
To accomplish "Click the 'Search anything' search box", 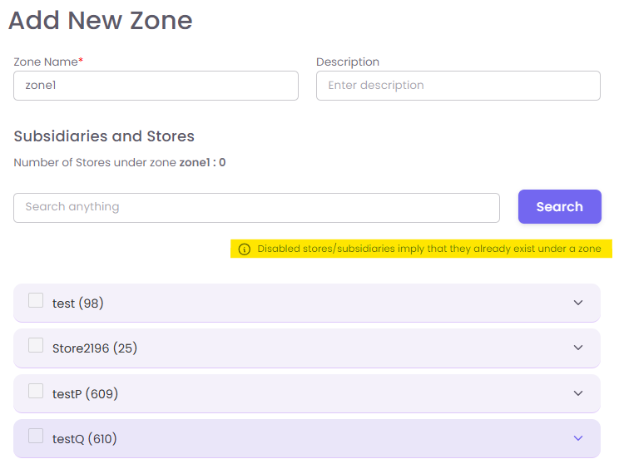I will coord(256,207).
